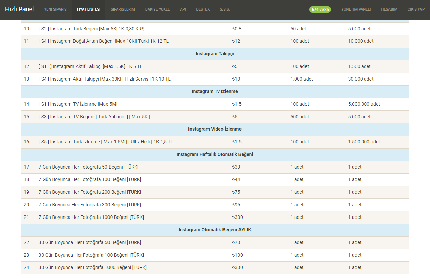Viewport: 430px width, 279px height.
Task: Go to Siparişlerim page
Action: pos(122,10)
